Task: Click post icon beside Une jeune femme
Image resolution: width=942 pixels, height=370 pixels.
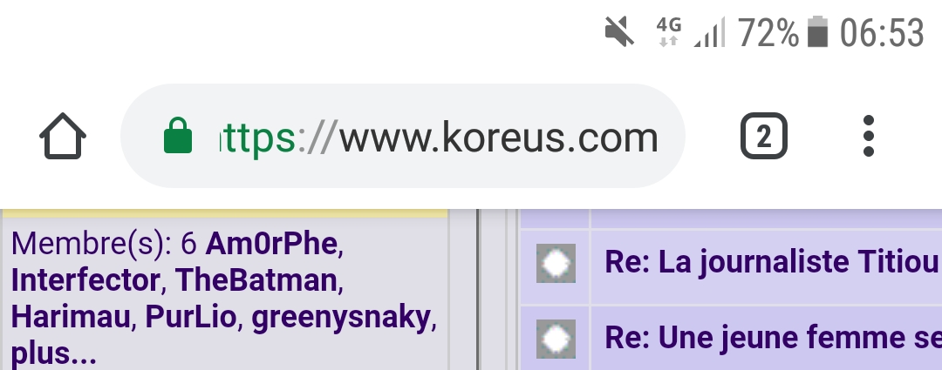Action: pyautogui.click(x=556, y=338)
